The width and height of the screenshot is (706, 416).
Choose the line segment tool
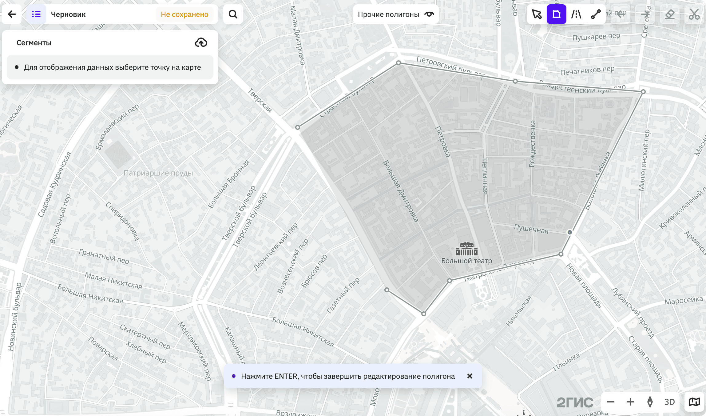(596, 14)
